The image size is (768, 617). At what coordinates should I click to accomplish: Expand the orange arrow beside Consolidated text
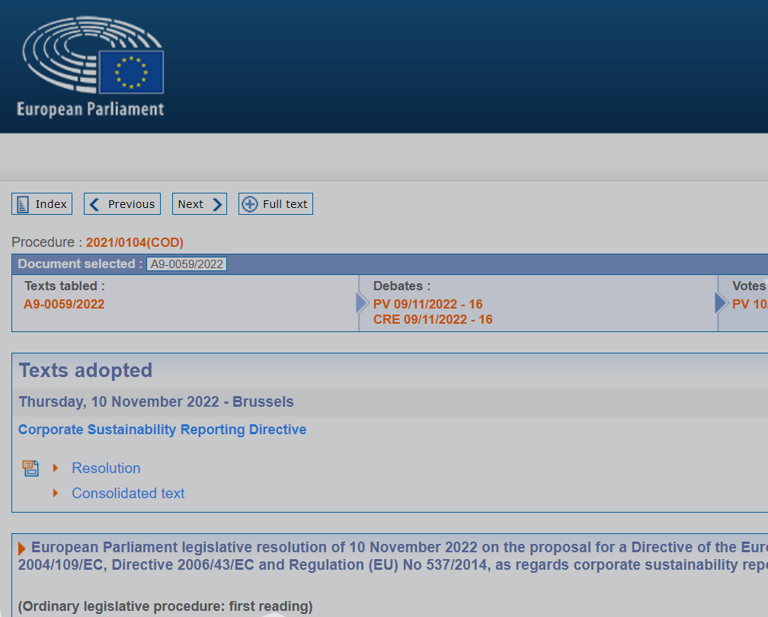56,493
